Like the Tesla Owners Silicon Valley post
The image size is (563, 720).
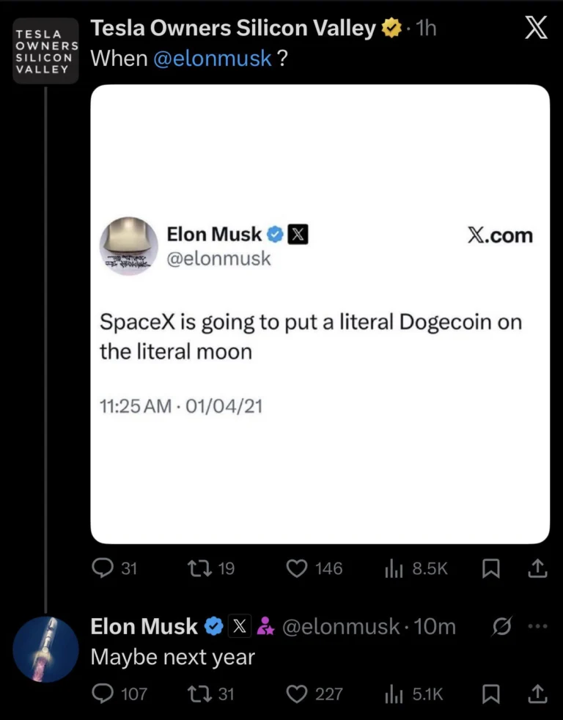(x=297, y=568)
